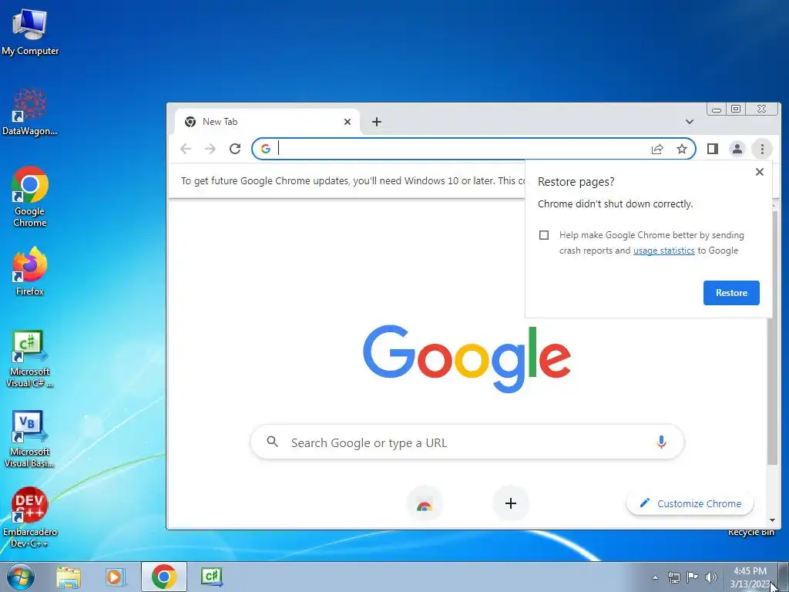789x592 pixels.
Task: Click the volume speaker tray icon
Action: click(x=711, y=577)
